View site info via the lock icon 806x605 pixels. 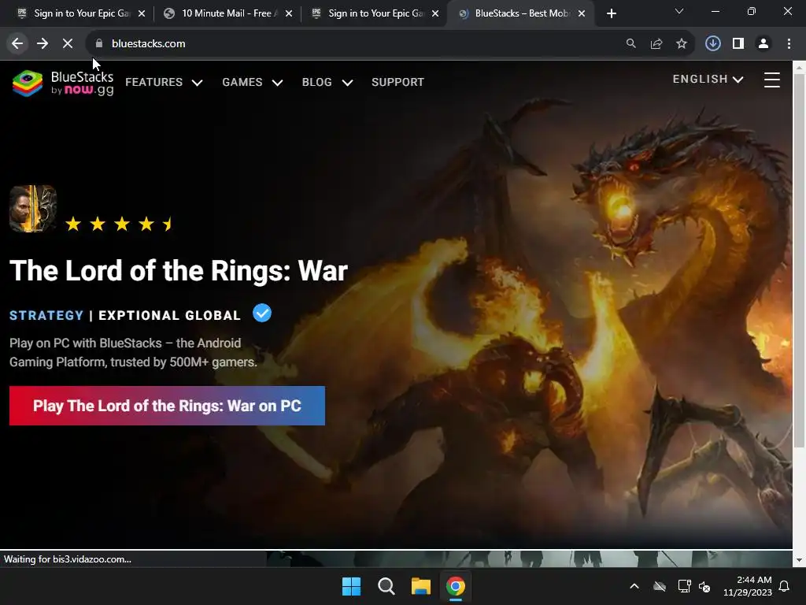[x=99, y=44]
